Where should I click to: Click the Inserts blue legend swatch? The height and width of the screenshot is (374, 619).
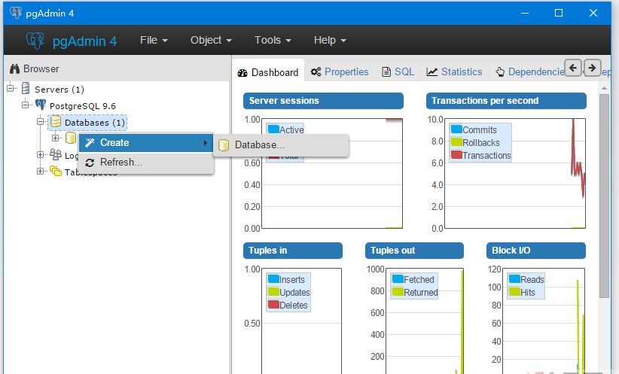273,279
